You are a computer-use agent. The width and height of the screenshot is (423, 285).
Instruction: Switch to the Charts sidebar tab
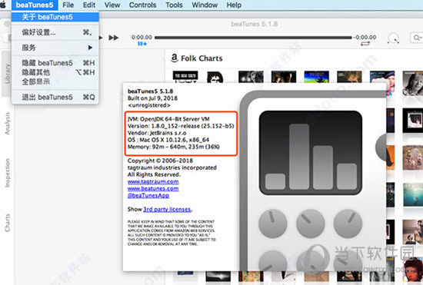[7, 223]
